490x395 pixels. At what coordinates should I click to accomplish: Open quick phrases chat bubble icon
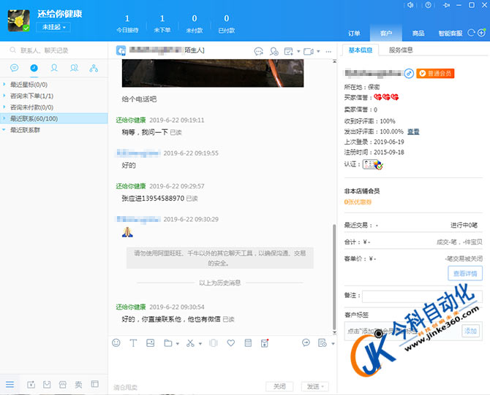(x=306, y=343)
